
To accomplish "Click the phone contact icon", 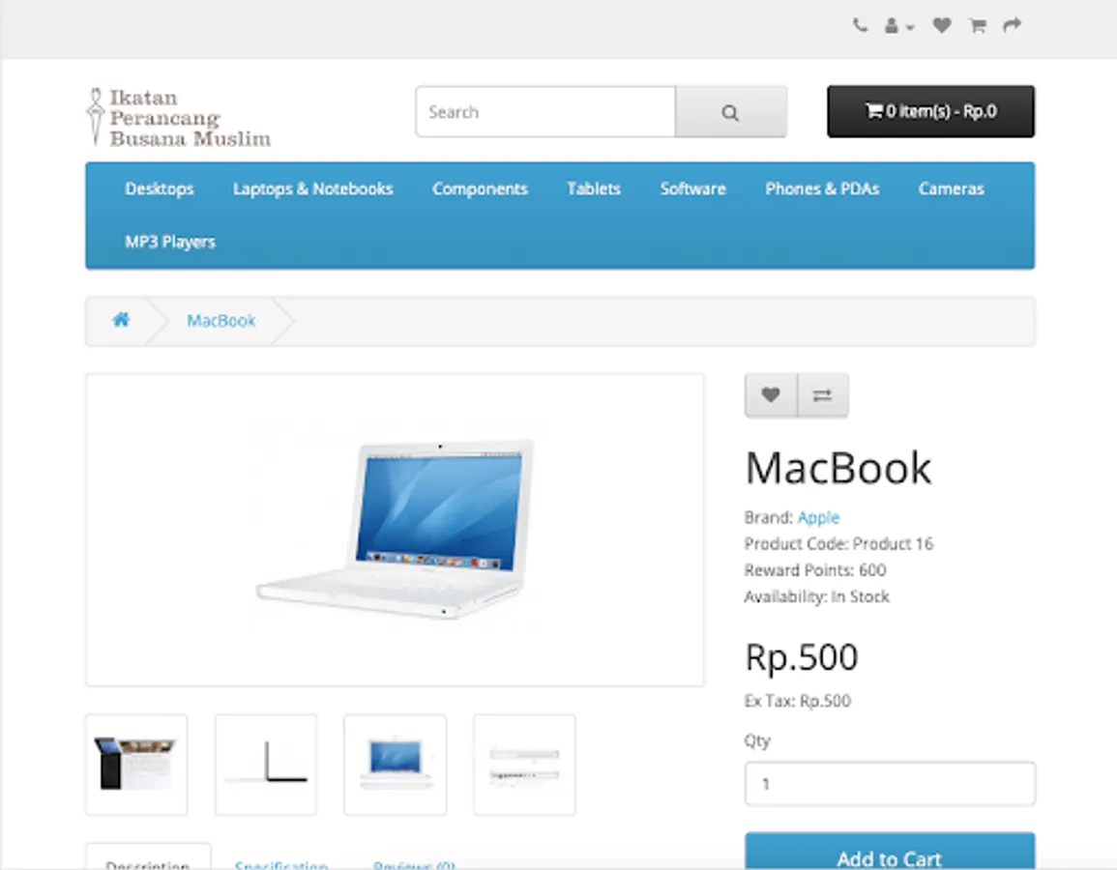I will click(860, 26).
